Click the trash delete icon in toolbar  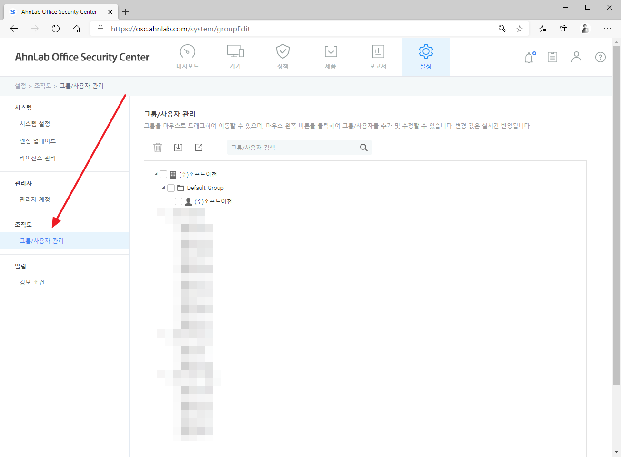pyautogui.click(x=158, y=148)
